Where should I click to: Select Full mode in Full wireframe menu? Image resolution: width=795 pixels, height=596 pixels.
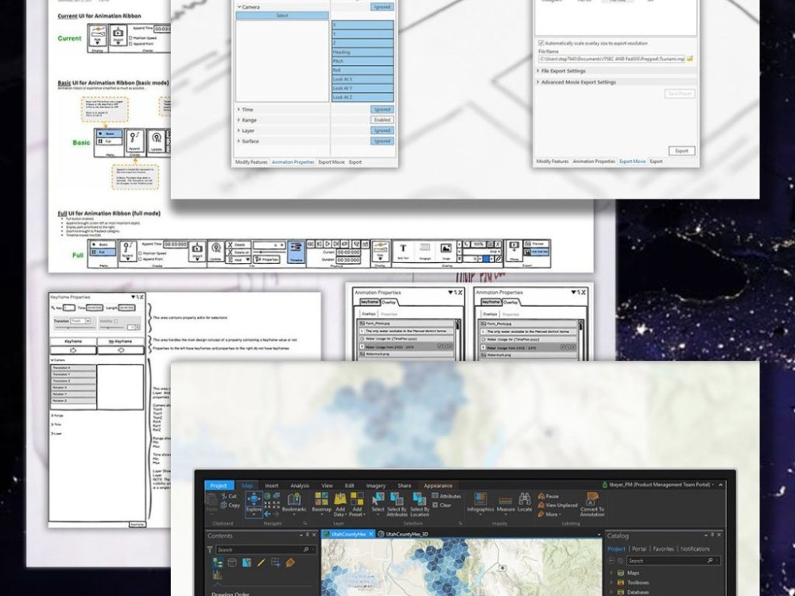coord(103,252)
